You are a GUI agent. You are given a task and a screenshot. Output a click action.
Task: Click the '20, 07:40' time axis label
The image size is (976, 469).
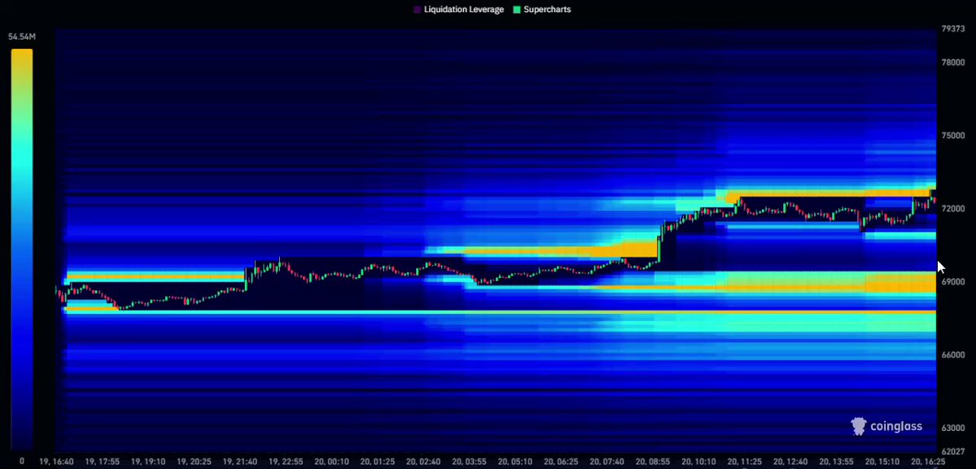(x=609, y=462)
